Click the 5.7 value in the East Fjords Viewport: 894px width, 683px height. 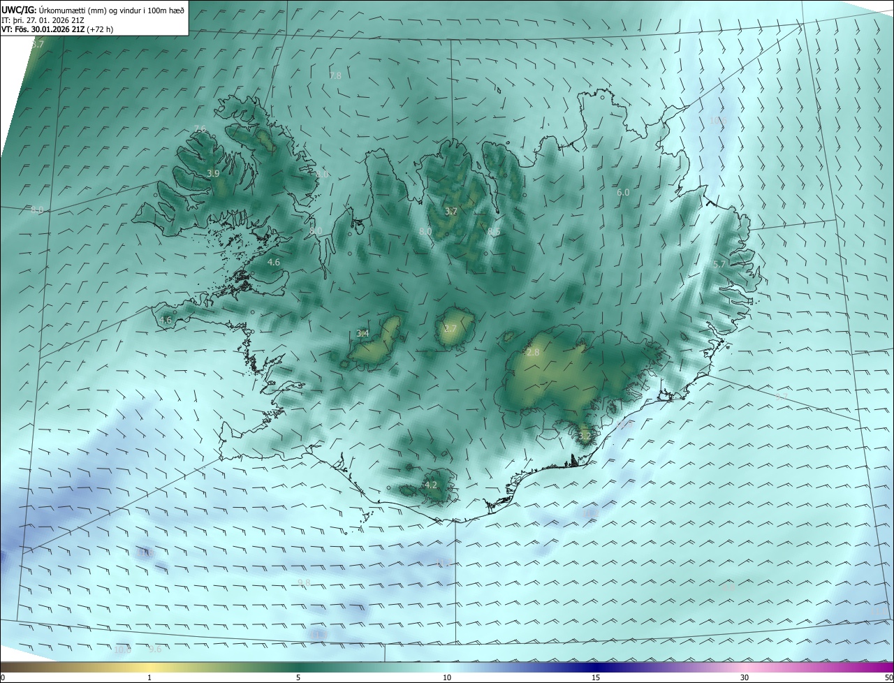(719, 265)
